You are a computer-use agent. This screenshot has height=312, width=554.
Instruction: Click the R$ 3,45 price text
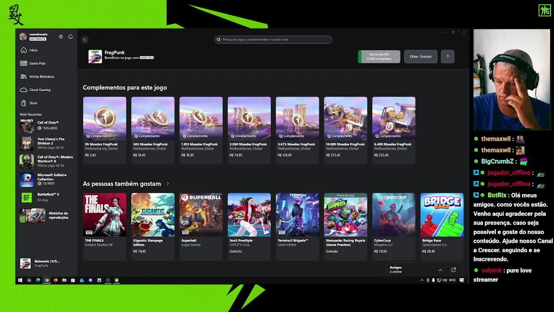point(90,155)
